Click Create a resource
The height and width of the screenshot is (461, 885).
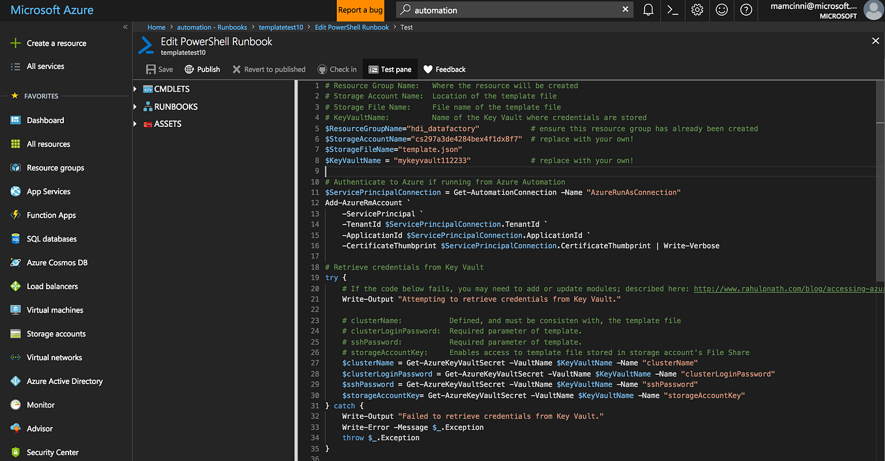pos(56,43)
